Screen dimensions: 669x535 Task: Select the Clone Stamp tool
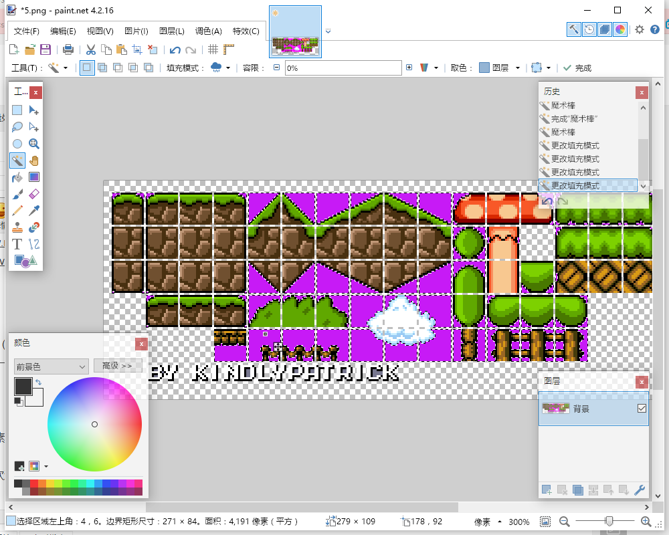(x=17, y=227)
